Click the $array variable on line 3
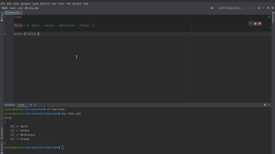The image size is (275, 154). (18, 26)
